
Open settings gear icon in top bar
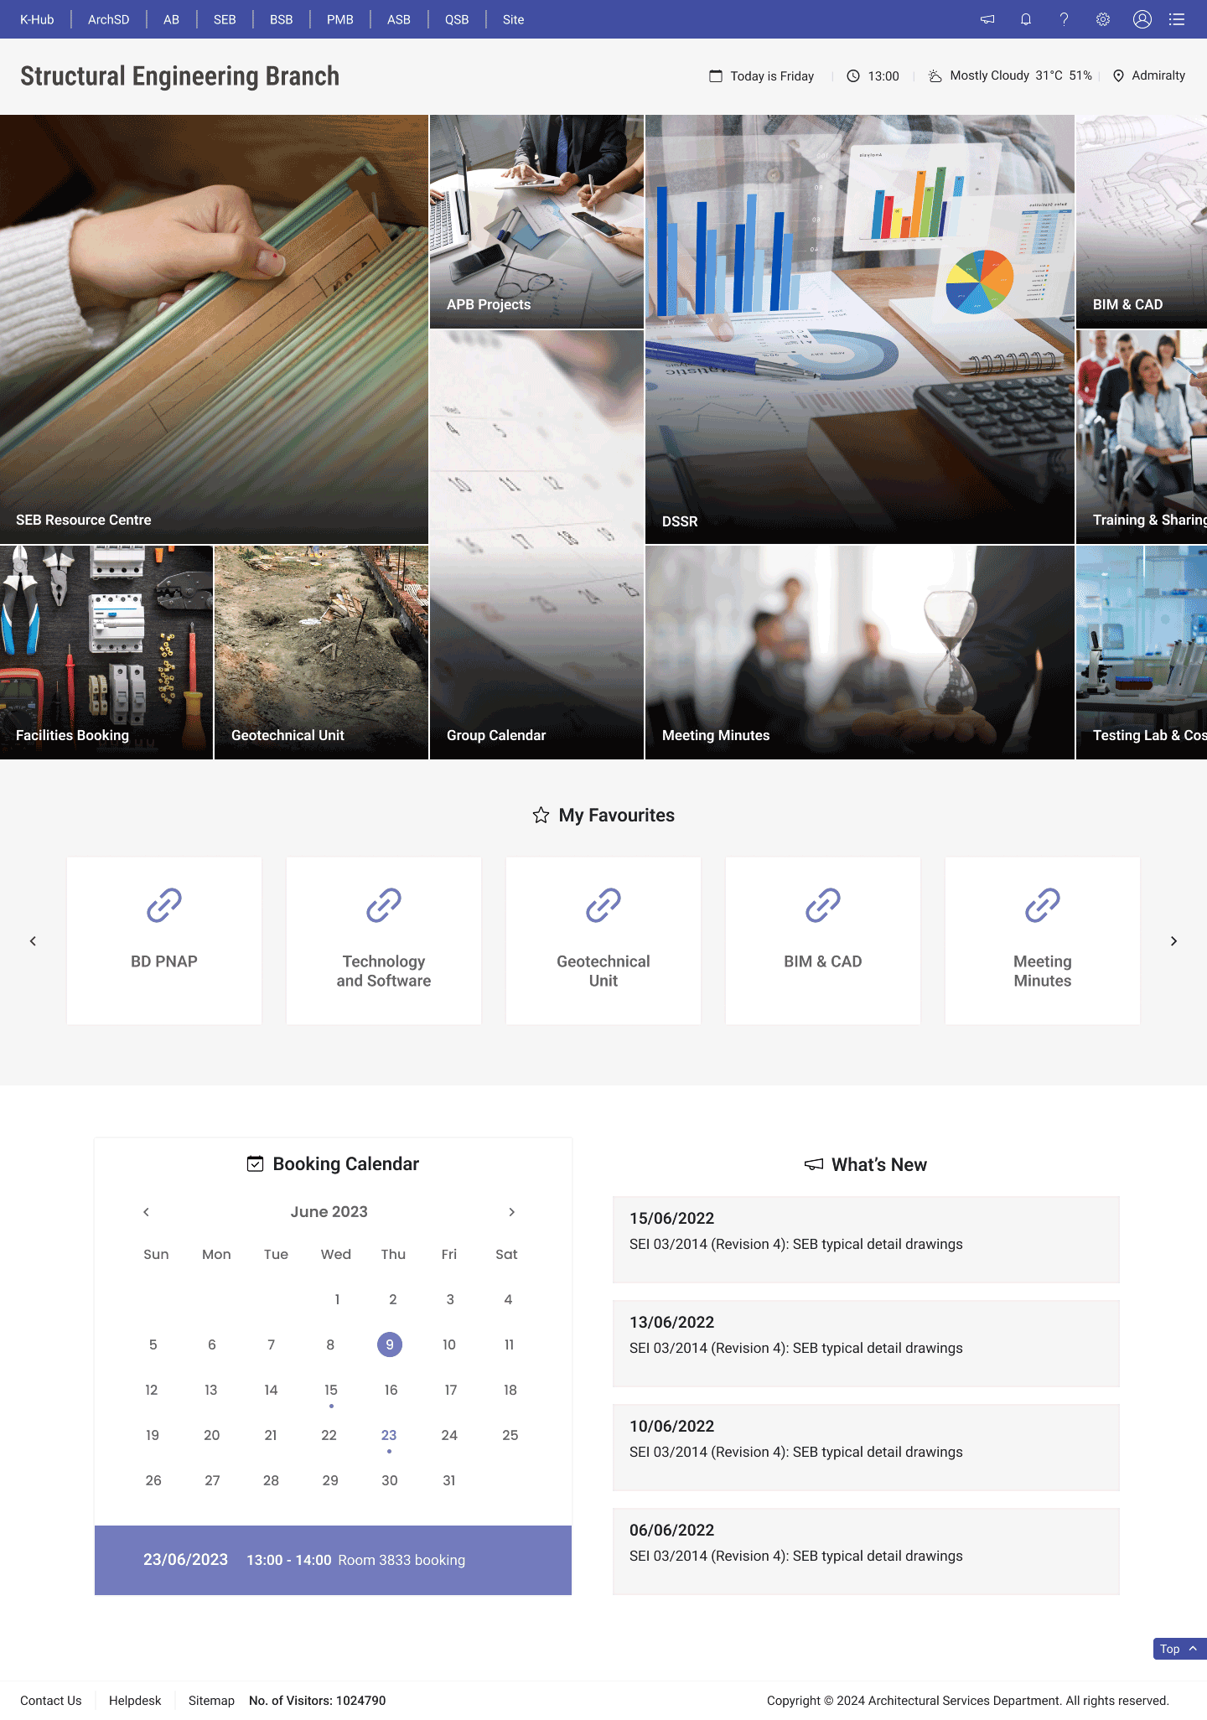[x=1103, y=19]
